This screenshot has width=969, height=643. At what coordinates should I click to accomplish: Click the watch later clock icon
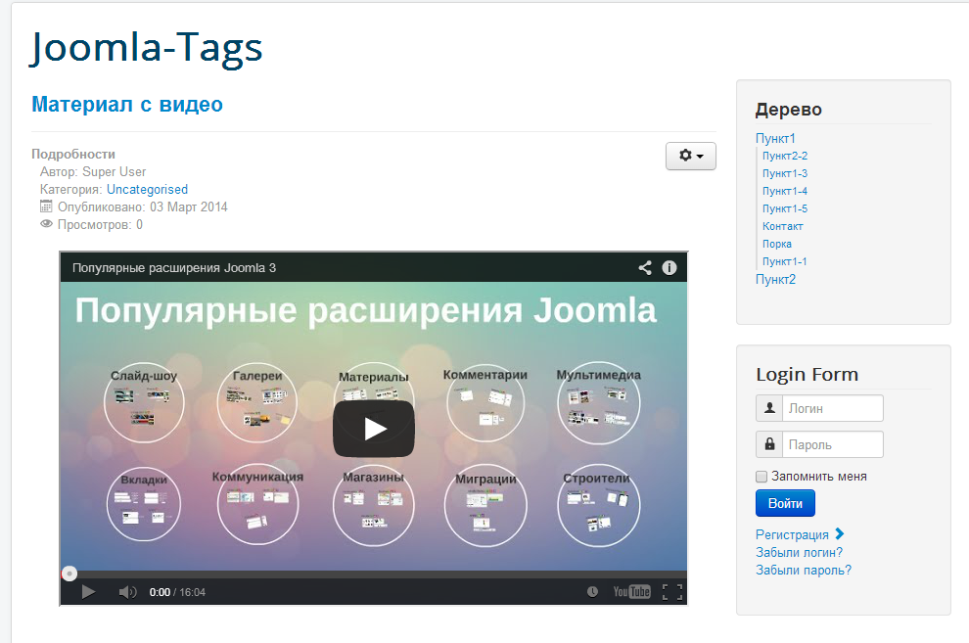click(x=592, y=591)
